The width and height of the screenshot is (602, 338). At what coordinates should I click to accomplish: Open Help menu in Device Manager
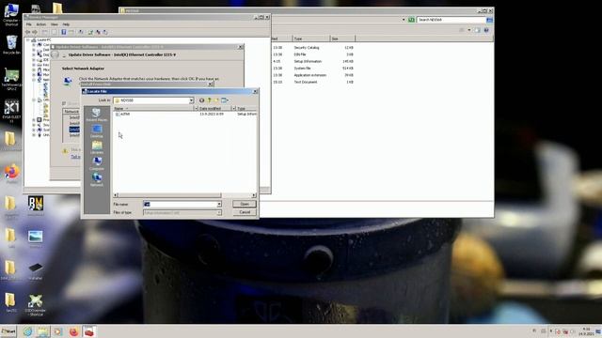(x=66, y=24)
